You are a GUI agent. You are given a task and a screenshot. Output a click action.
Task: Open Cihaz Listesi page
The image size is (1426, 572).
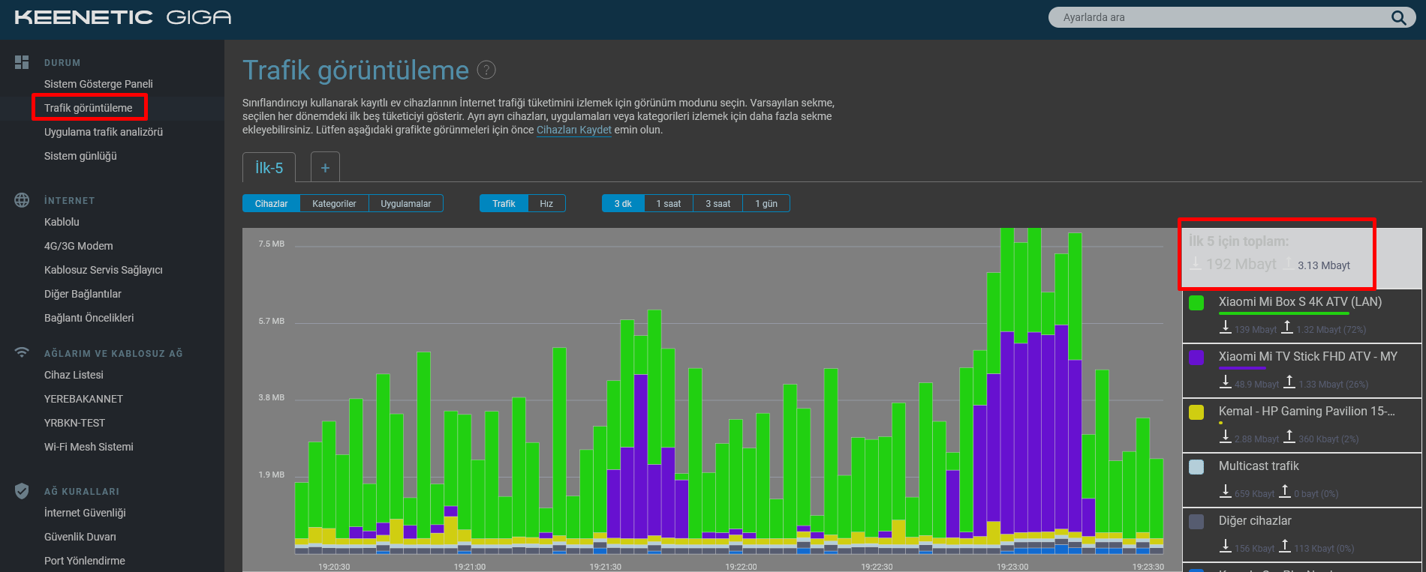point(74,375)
